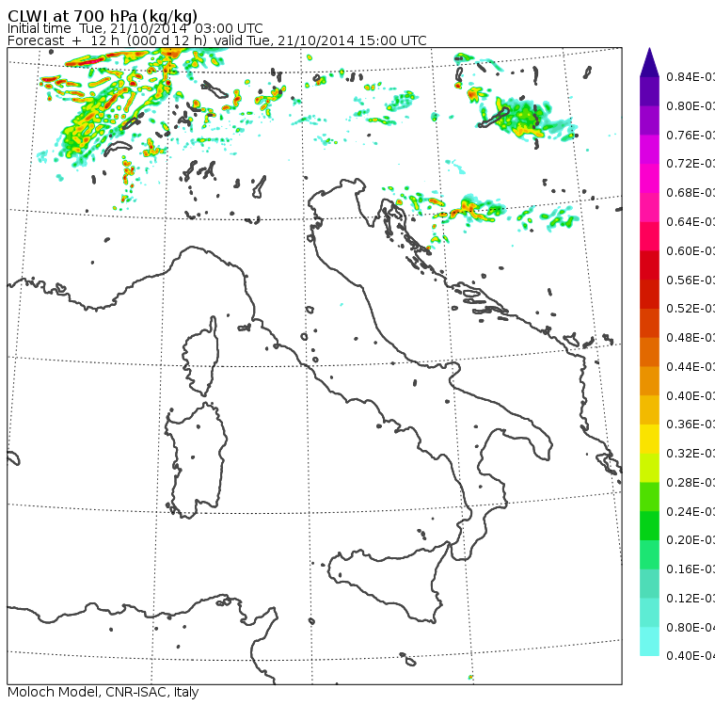This screenshot has height=705, width=715.
Task: Click the 'CLWI at 700 hPa (kg/kg)' title
Action: pyautogui.click(x=103, y=16)
